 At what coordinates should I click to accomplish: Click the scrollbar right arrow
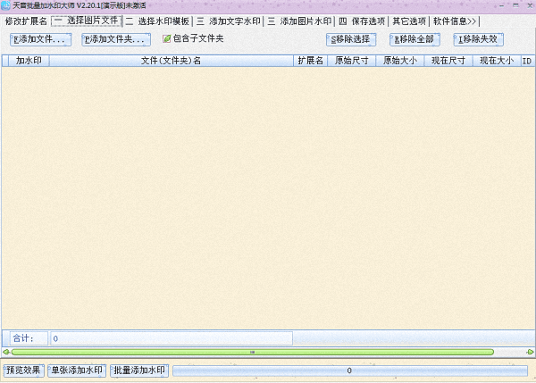click(x=530, y=352)
